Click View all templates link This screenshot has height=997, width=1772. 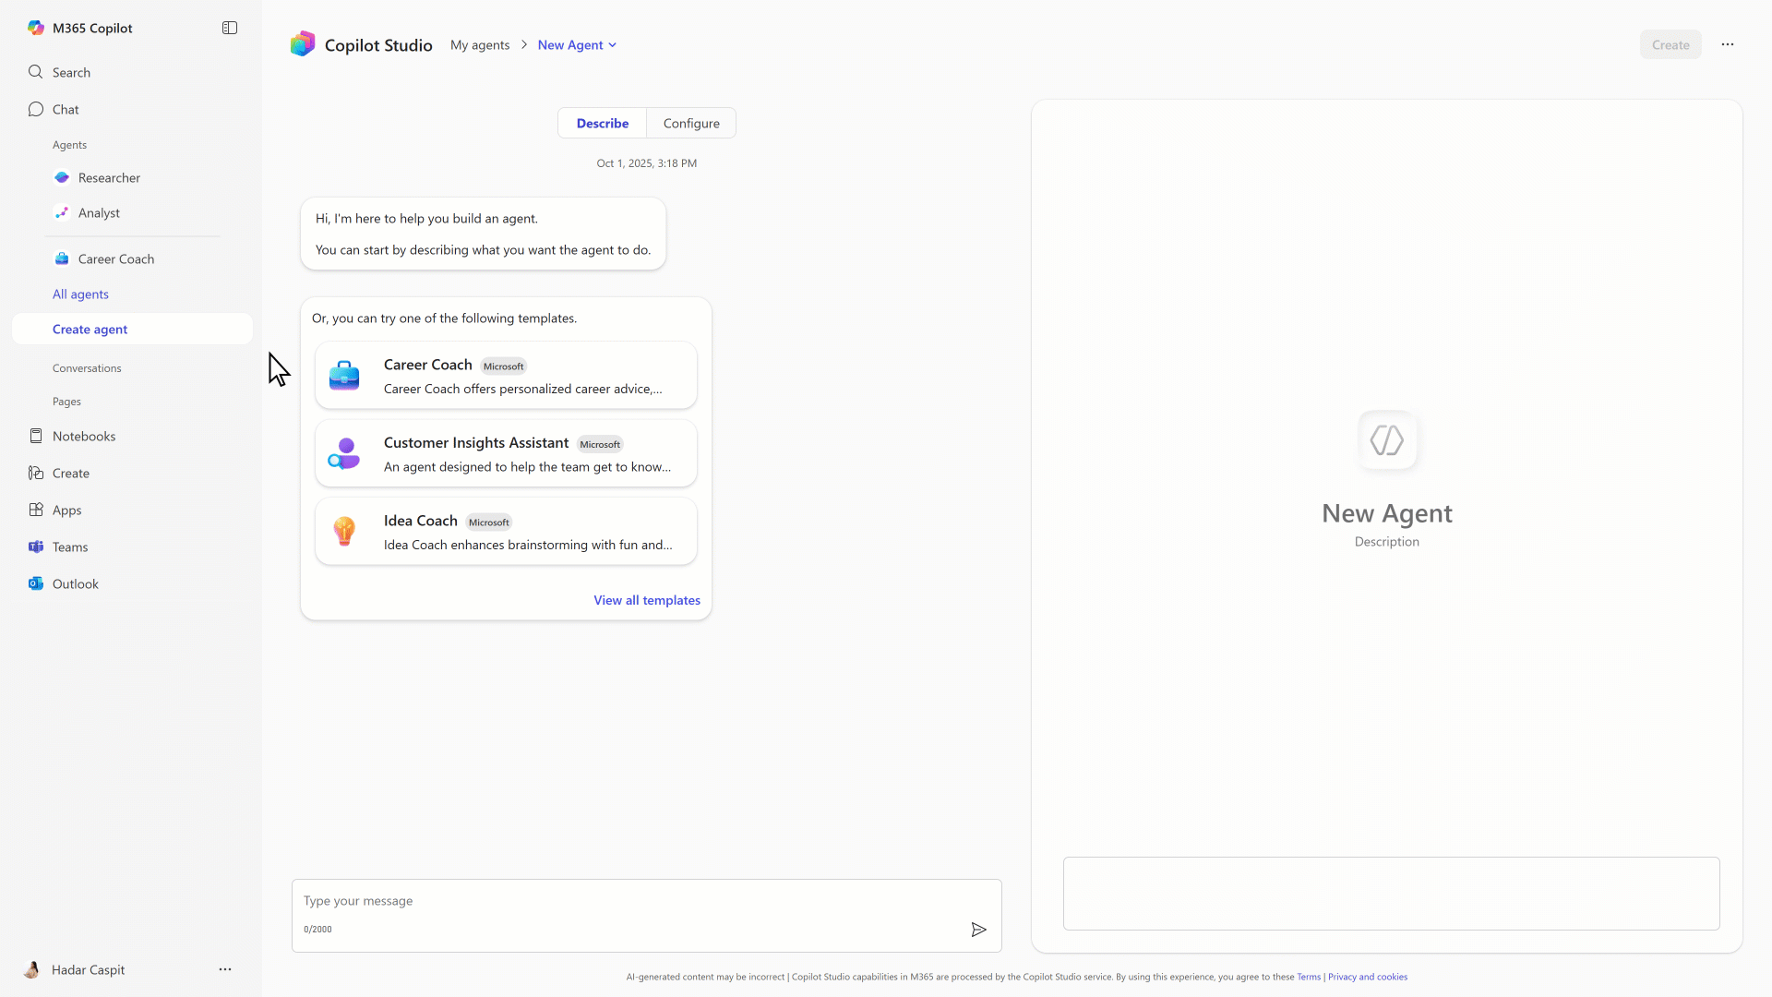pyautogui.click(x=646, y=600)
